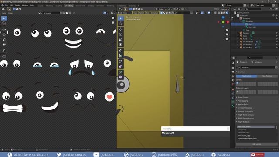Screen dimensions: 279x157
Task: Toggle first armature layer box
Action: pyautogui.click(x=237, y=83)
